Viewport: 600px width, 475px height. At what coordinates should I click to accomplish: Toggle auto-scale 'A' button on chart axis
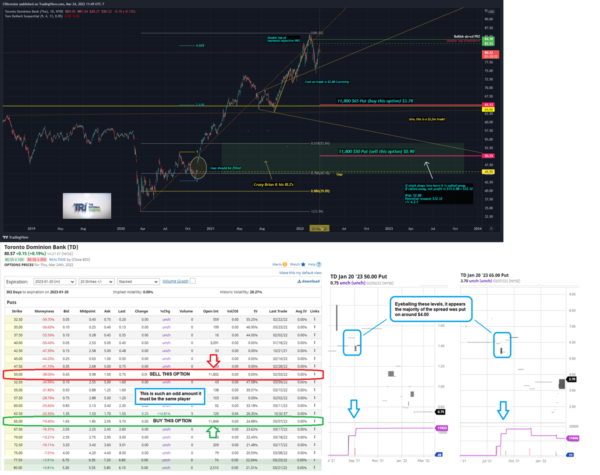491,228
